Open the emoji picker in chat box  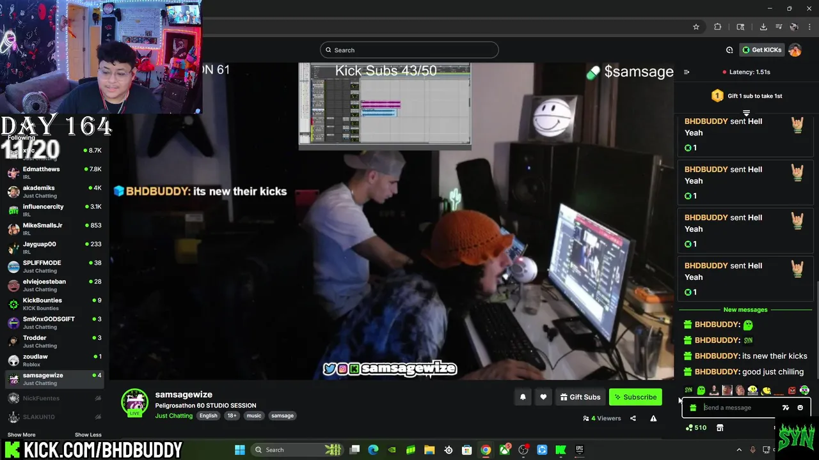coord(800,408)
